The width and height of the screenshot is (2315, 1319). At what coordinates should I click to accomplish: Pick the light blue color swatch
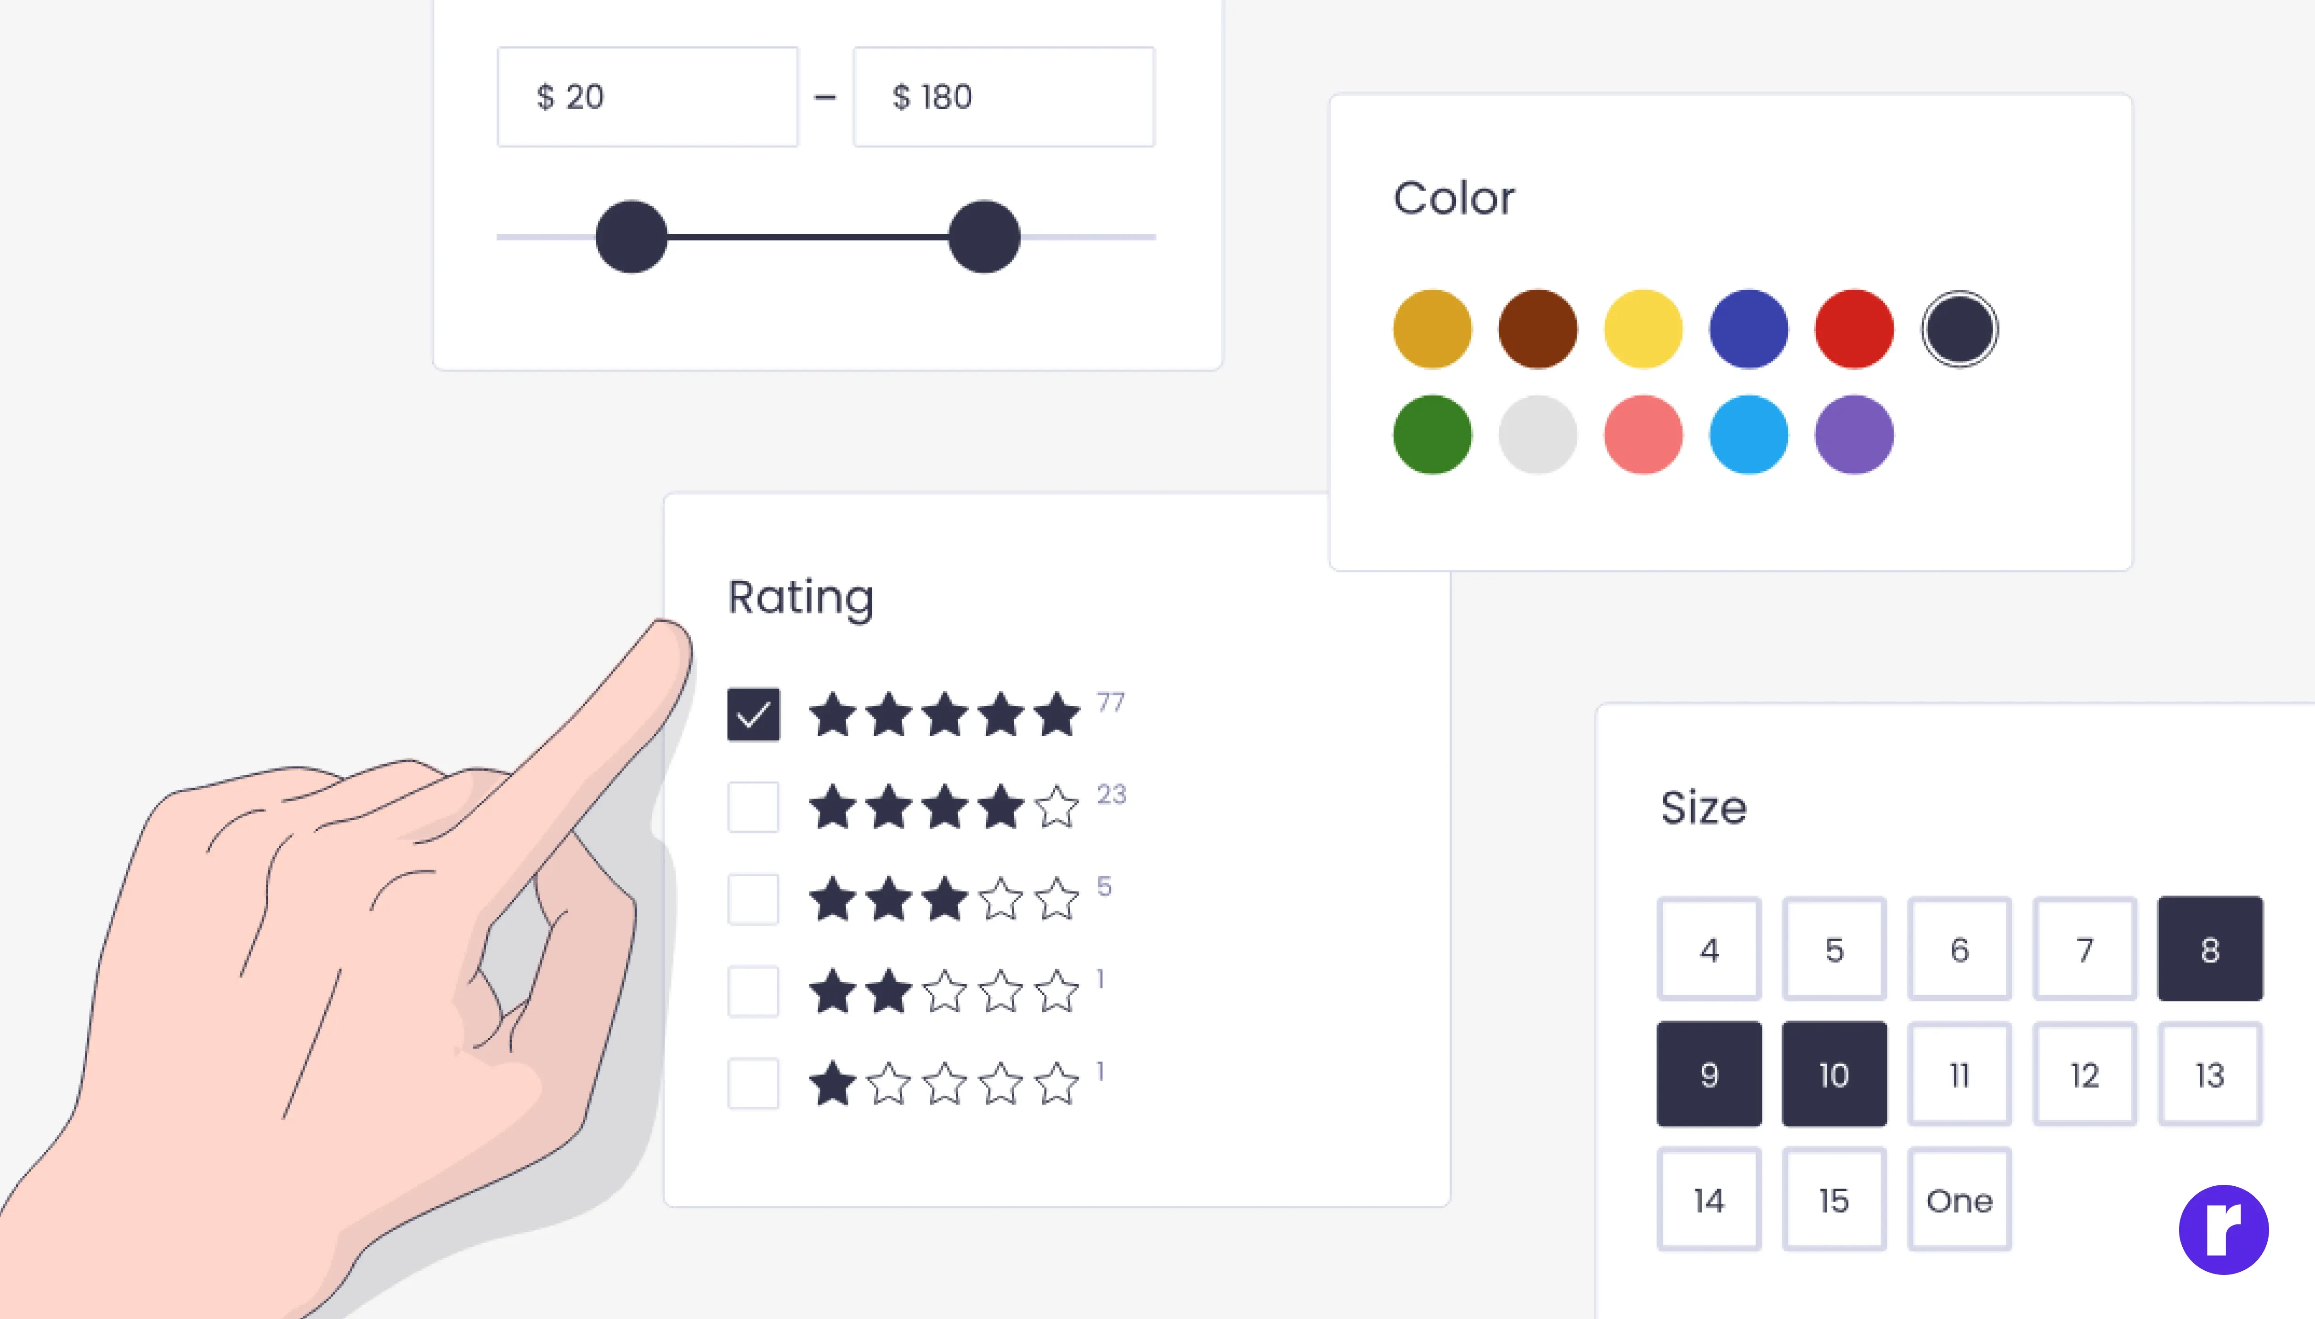1749,435
